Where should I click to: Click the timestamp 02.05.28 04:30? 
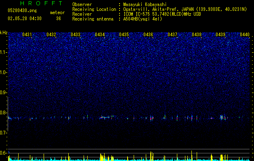[x=25, y=19]
